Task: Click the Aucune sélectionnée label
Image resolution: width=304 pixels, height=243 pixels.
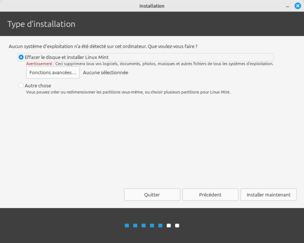Action: tap(105, 73)
